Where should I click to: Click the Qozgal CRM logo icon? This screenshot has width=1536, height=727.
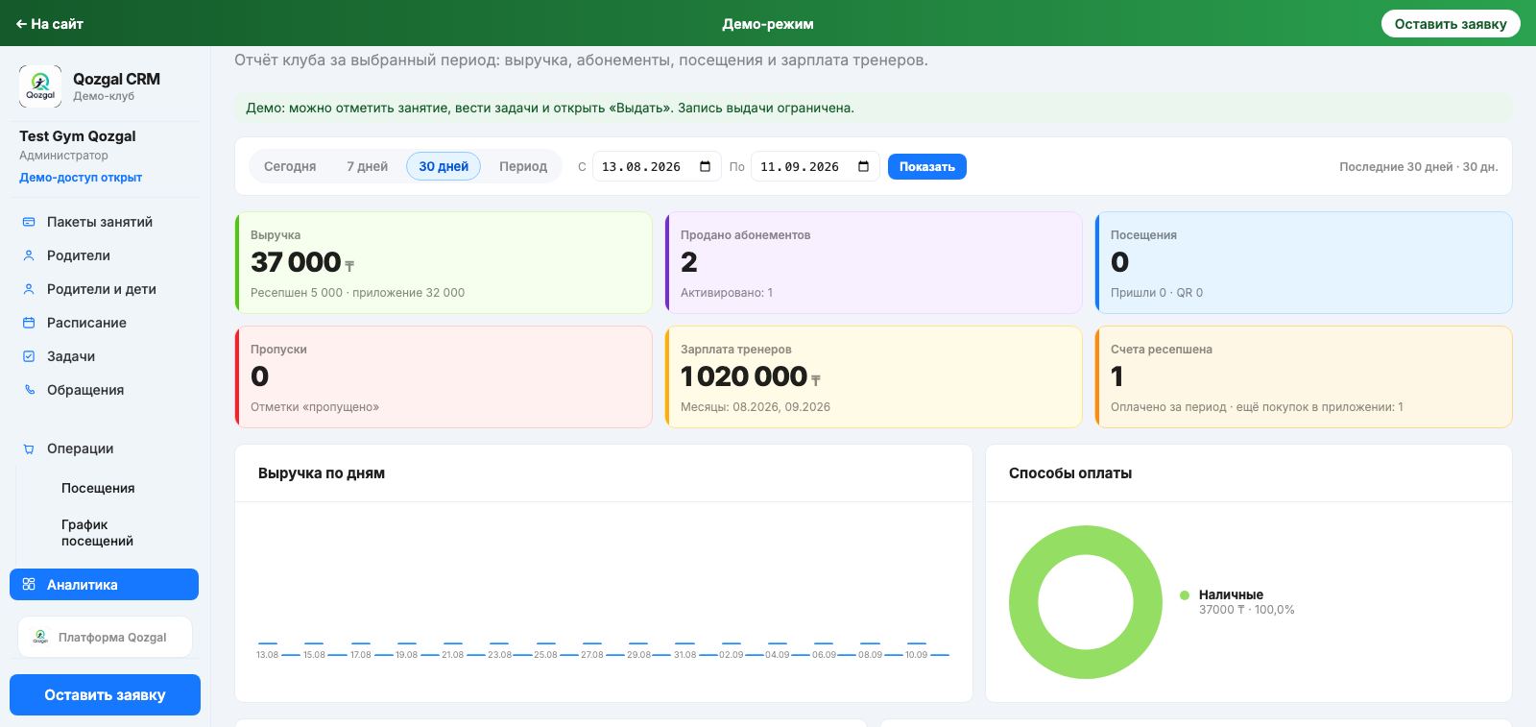click(40, 86)
